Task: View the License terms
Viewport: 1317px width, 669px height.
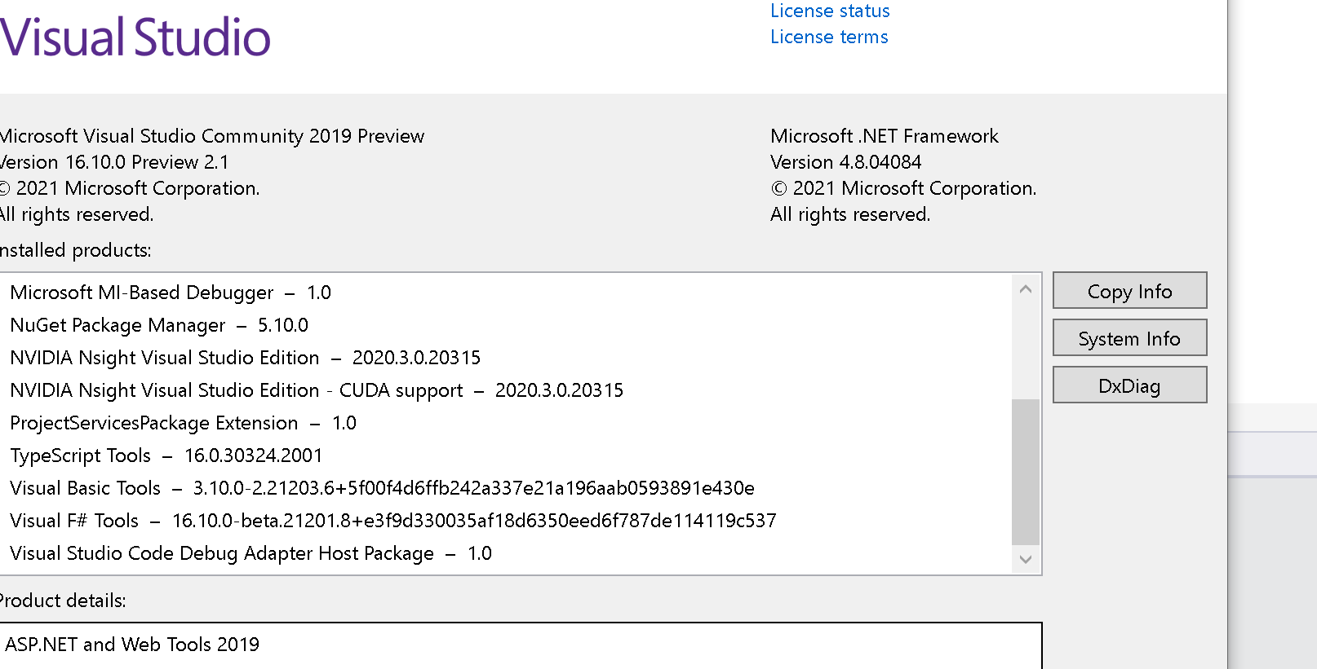Action: tap(829, 37)
